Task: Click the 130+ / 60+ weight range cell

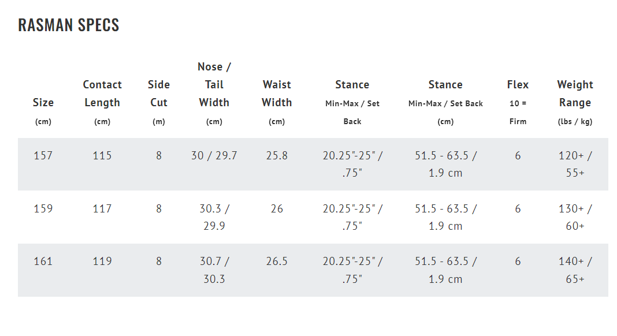Action: click(x=575, y=217)
